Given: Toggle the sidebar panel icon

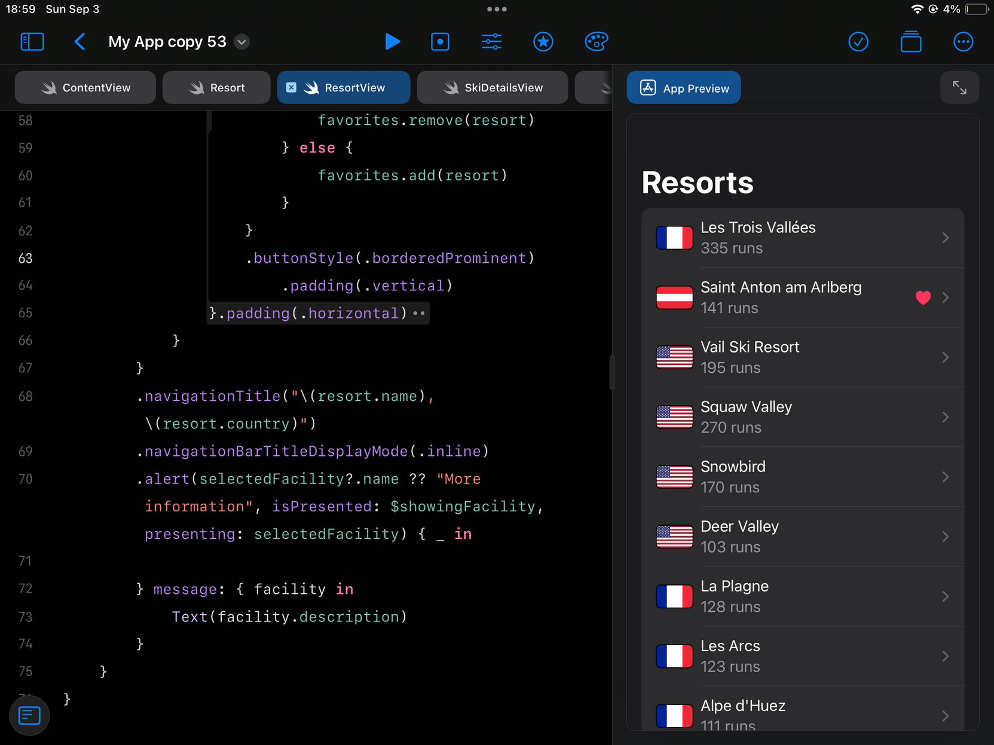Looking at the screenshot, I should coord(32,42).
